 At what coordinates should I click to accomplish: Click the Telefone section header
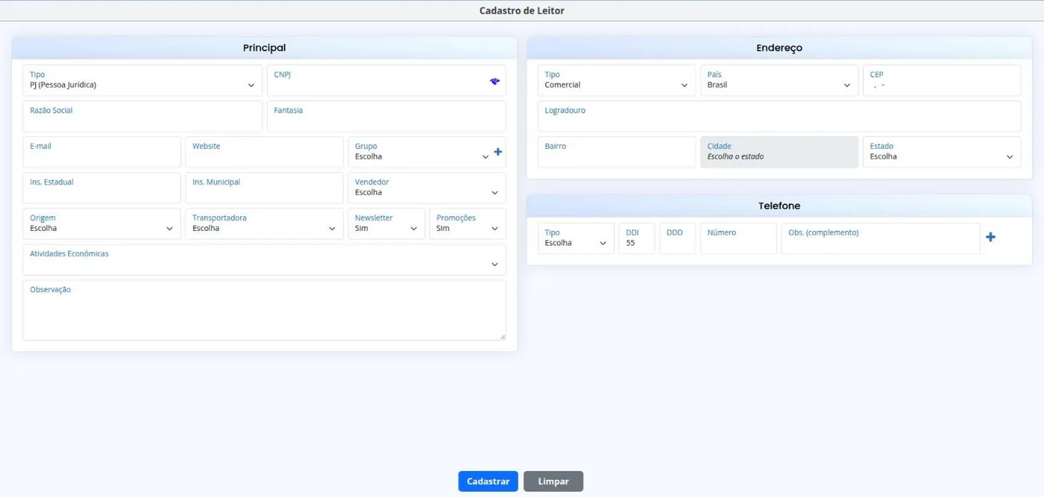[779, 206]
